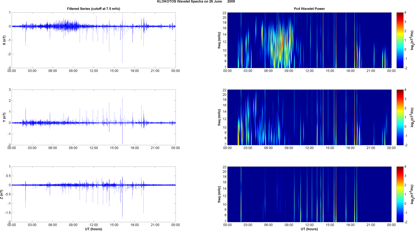Click the X (nT) axis label
Image resolution: width=415 pixels, height=231 pixels.
pyautogui.click(x=4, y=40)
